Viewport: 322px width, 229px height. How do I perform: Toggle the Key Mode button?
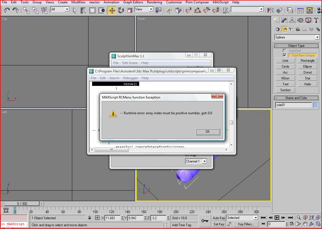(263, 224)
